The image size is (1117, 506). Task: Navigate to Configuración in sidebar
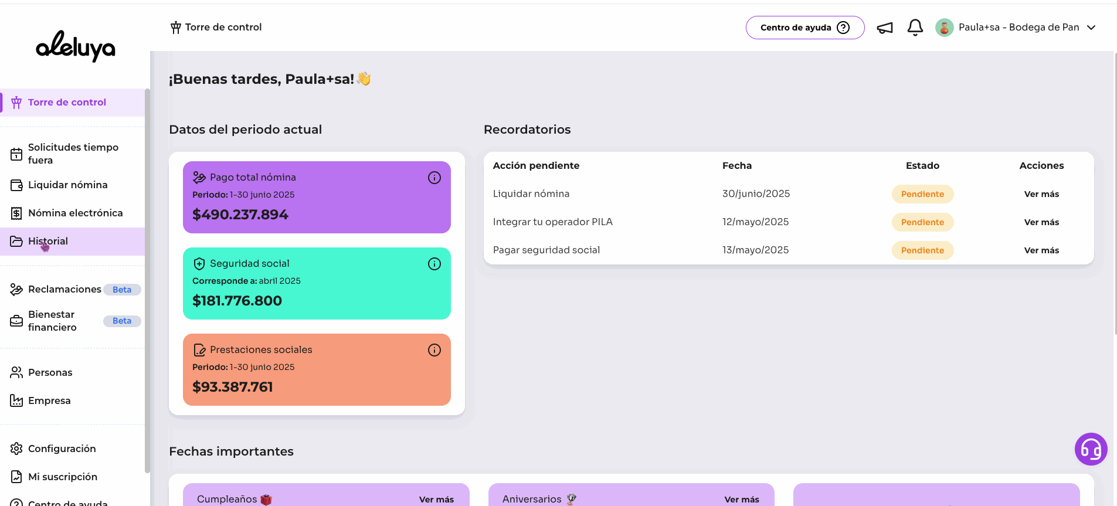[x=62, y=449]
